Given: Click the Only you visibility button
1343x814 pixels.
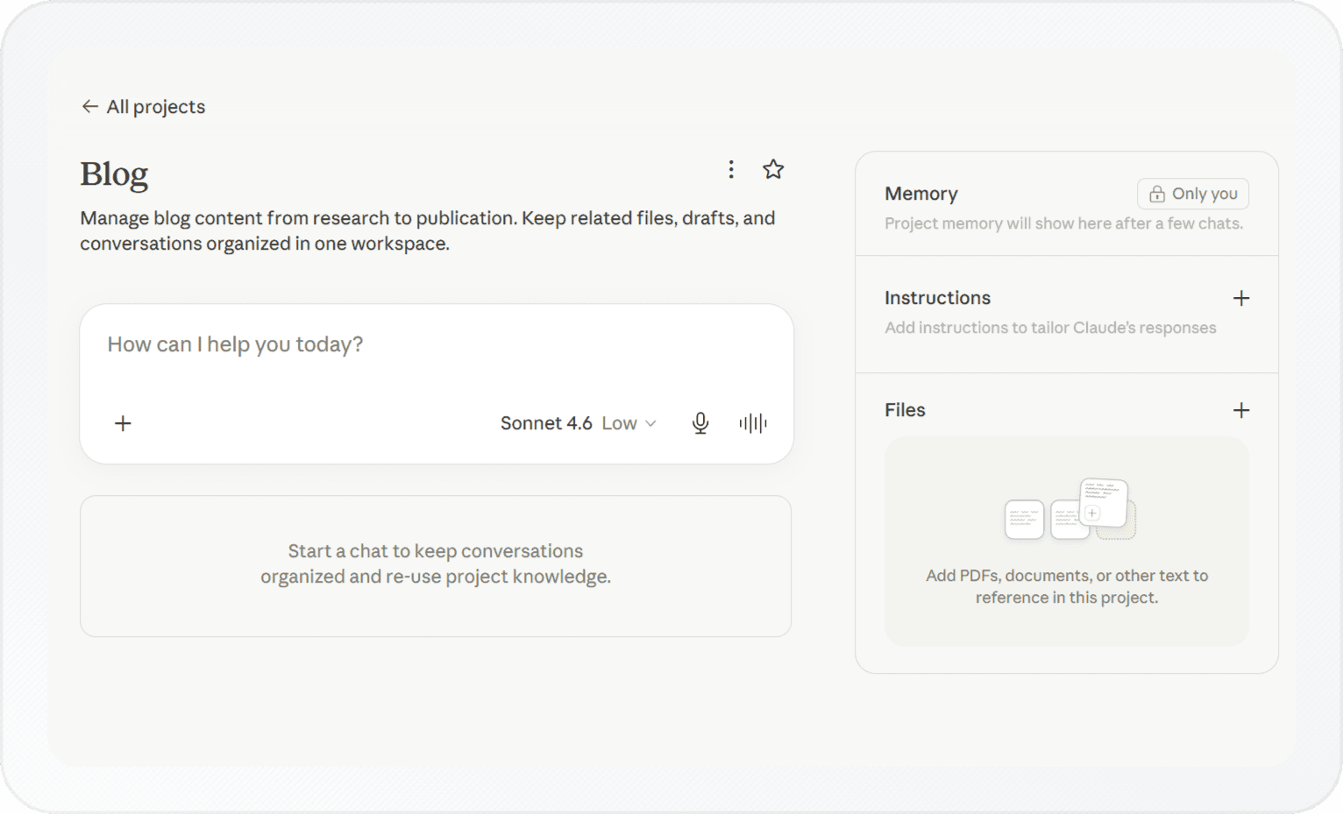Looking at the screenshot, I should (x=1193, y=194).
